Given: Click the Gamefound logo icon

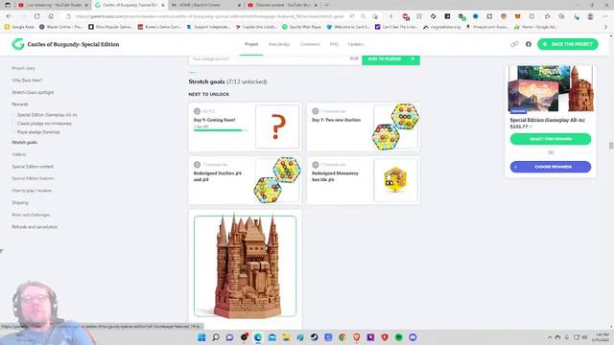Looking at the screenshot, I should coord(18,44).
